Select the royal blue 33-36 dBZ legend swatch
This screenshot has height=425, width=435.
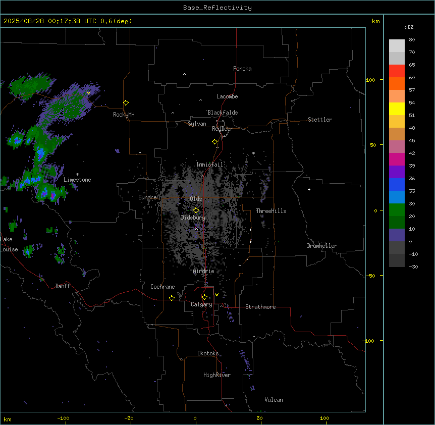397,185
